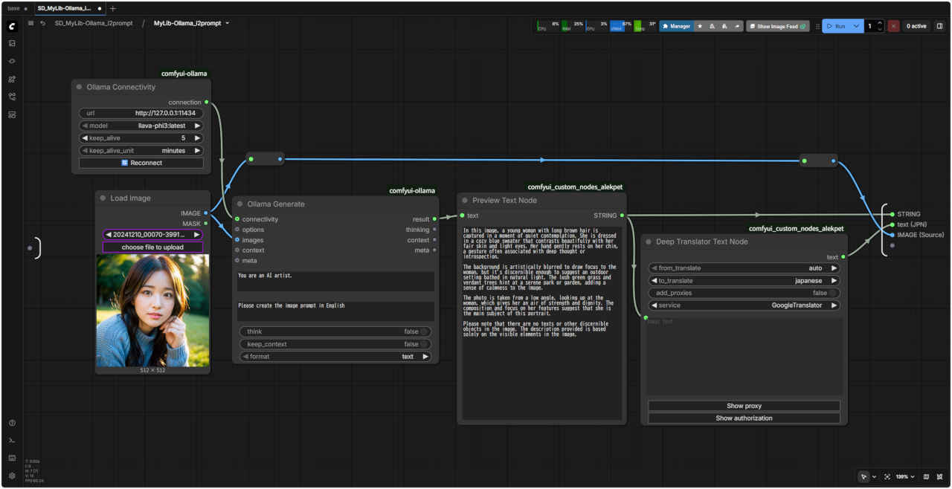Open the to_translate language selector
Image resolution: width=952 pixels, height=489 pixels.
(744, 281)
